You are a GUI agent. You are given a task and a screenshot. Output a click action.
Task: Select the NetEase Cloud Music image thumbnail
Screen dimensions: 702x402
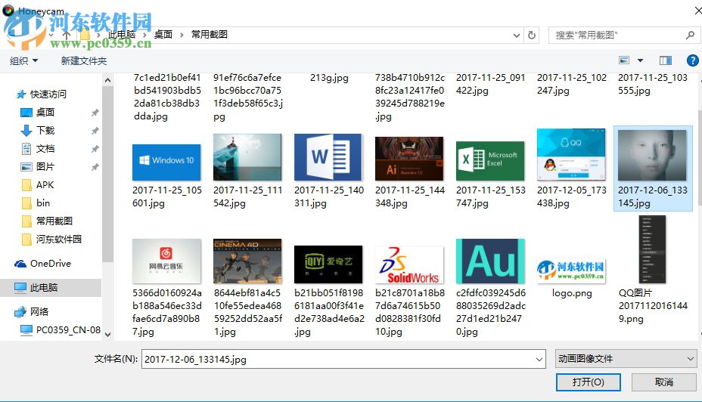pyautogui.click(x=166, y=261)
